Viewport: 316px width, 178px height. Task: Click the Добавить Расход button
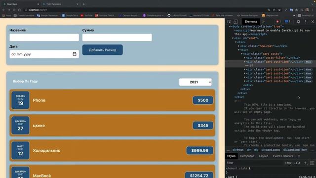[x=102, y=50]
